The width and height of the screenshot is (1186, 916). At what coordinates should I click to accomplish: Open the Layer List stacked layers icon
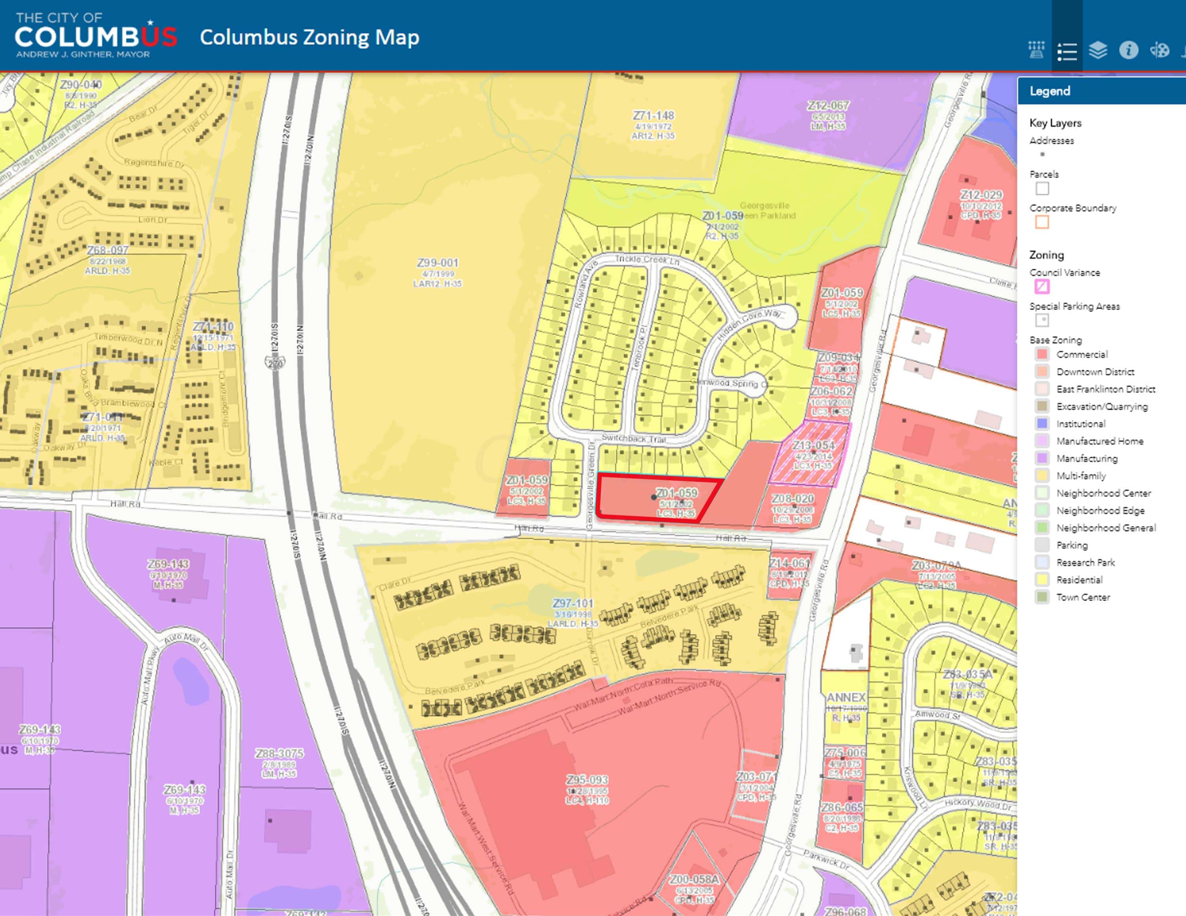pyautogui.click(x=1098, y=51)
